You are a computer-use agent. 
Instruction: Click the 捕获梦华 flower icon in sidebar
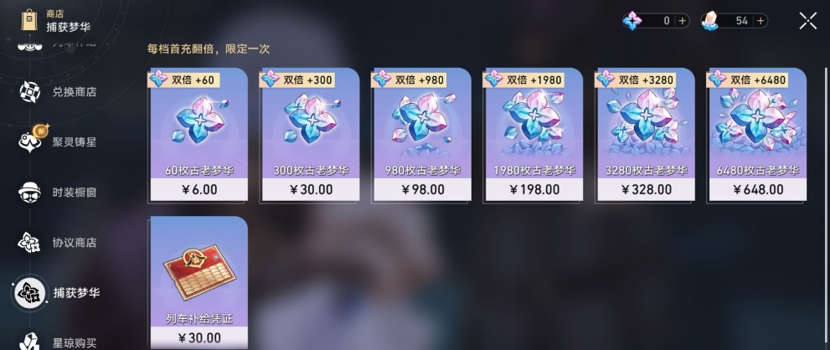[29, 292]
